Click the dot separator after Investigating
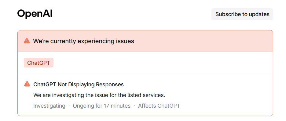Screen dimensions: 286x121 [69, 106]
